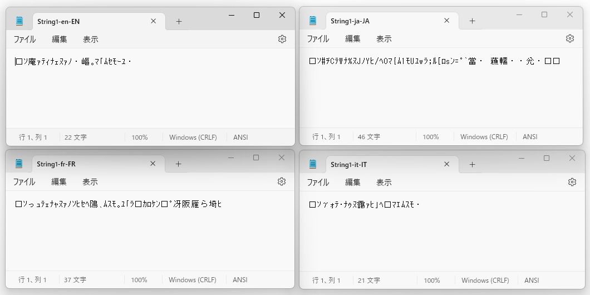
Task: Add new tab in String1-ja-JA window
Action: (x=472, y=21)
